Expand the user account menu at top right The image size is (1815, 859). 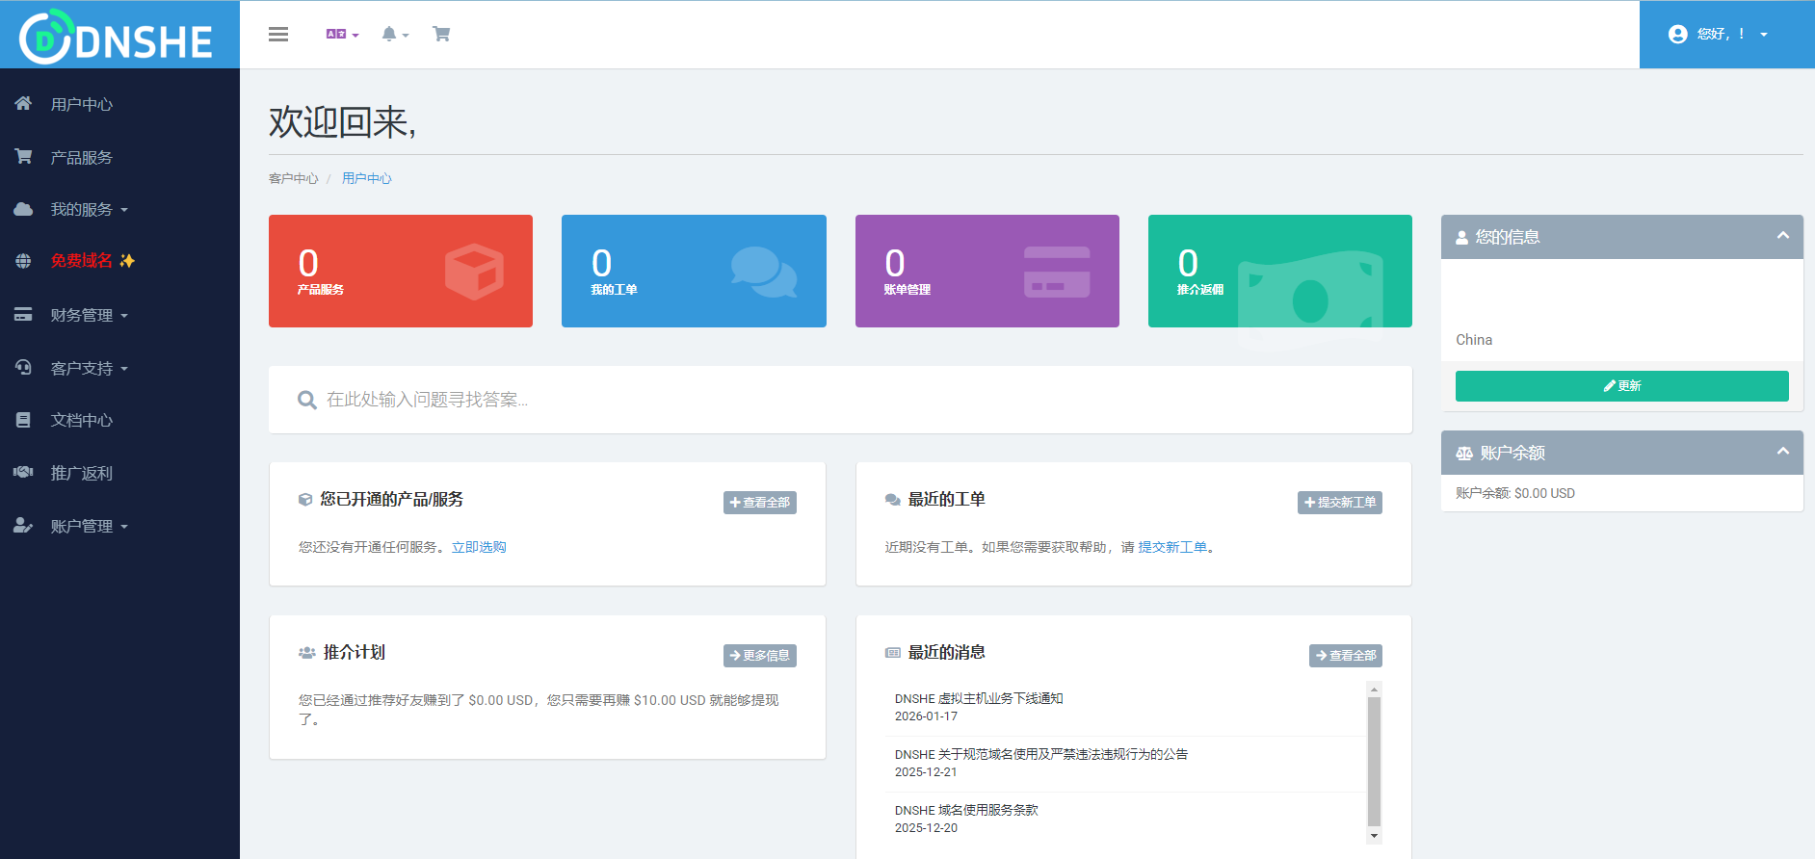click(1718, 35)
